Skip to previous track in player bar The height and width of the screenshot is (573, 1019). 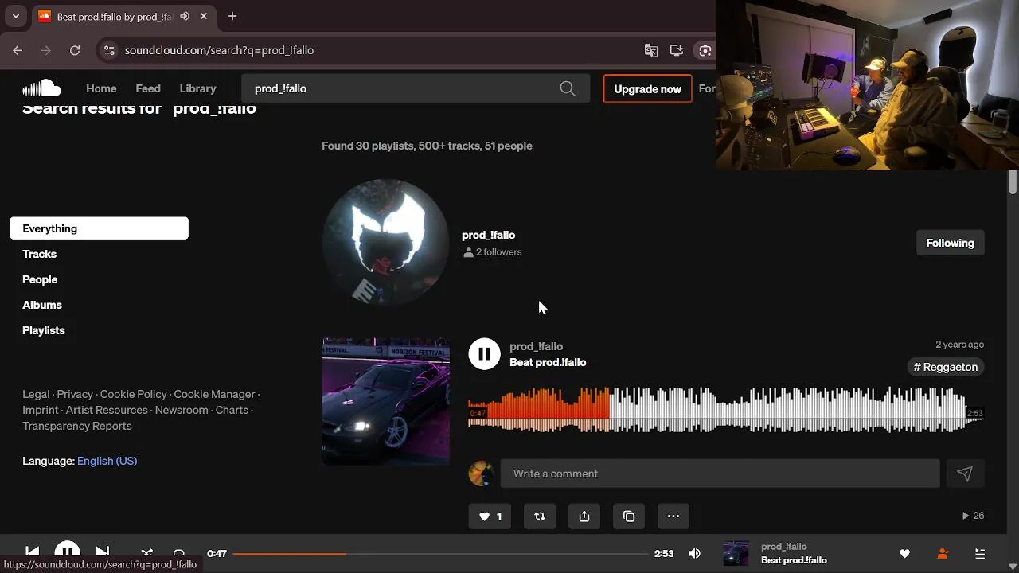[x=33, y=552]
